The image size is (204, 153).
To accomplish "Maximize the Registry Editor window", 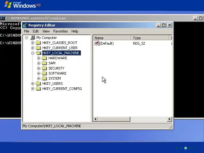I will 164,25.
